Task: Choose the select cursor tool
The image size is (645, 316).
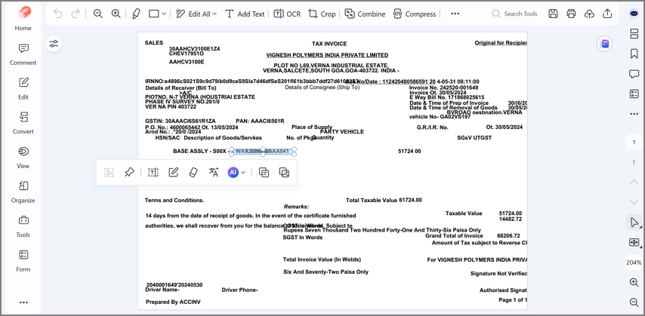Action: click(x=634, y=222)
